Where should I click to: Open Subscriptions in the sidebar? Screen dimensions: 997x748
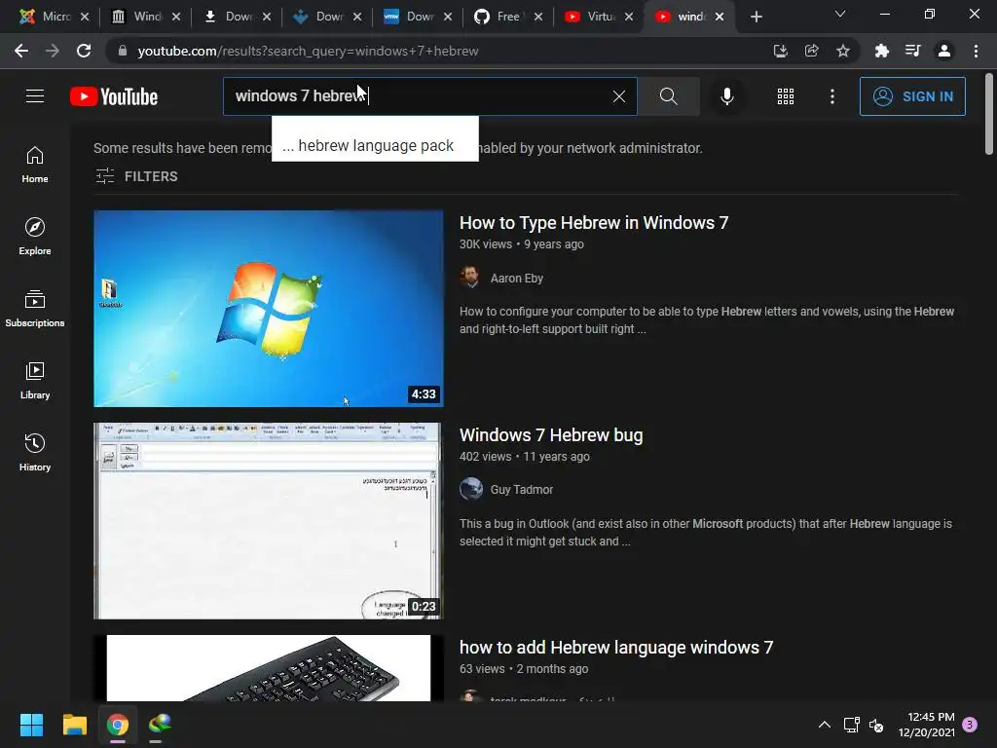35,309
